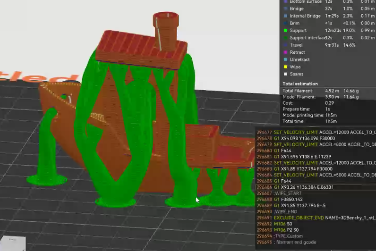Select G-code line 296692 M106 S0
Image resolution: width=376 pixels, height=251 pixels.
[316, 224]
